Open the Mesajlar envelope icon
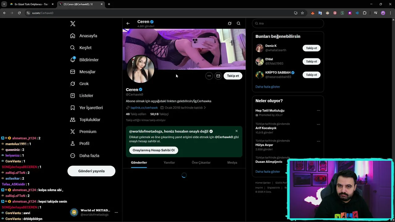The image size is (395, 222). [x=73, y=72]
